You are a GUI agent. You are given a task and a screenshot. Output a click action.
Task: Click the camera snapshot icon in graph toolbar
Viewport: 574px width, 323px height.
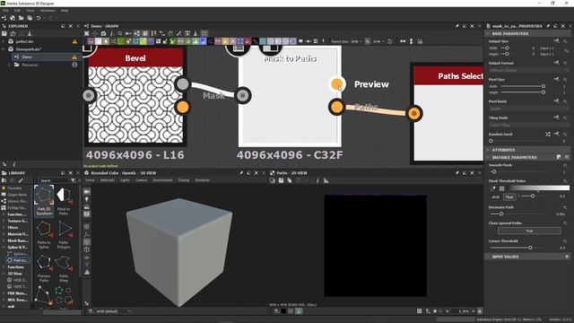[x=104, y=33]
